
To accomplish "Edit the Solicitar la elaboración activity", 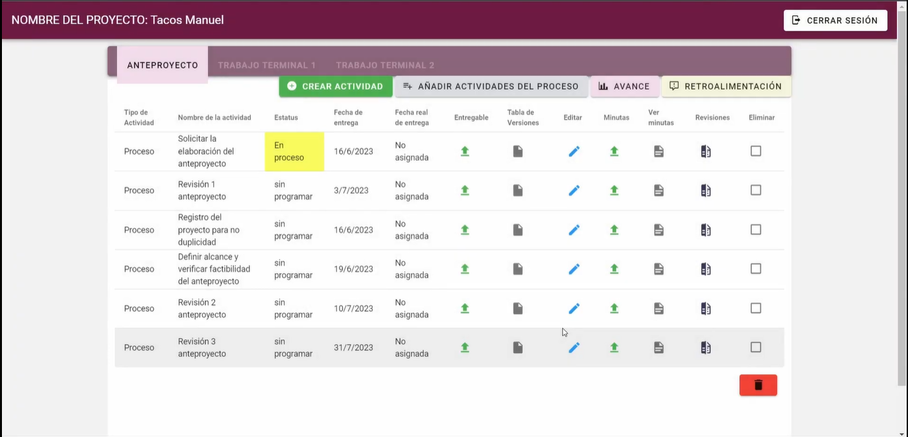I will pyautogui.click(x=574, y=151).
